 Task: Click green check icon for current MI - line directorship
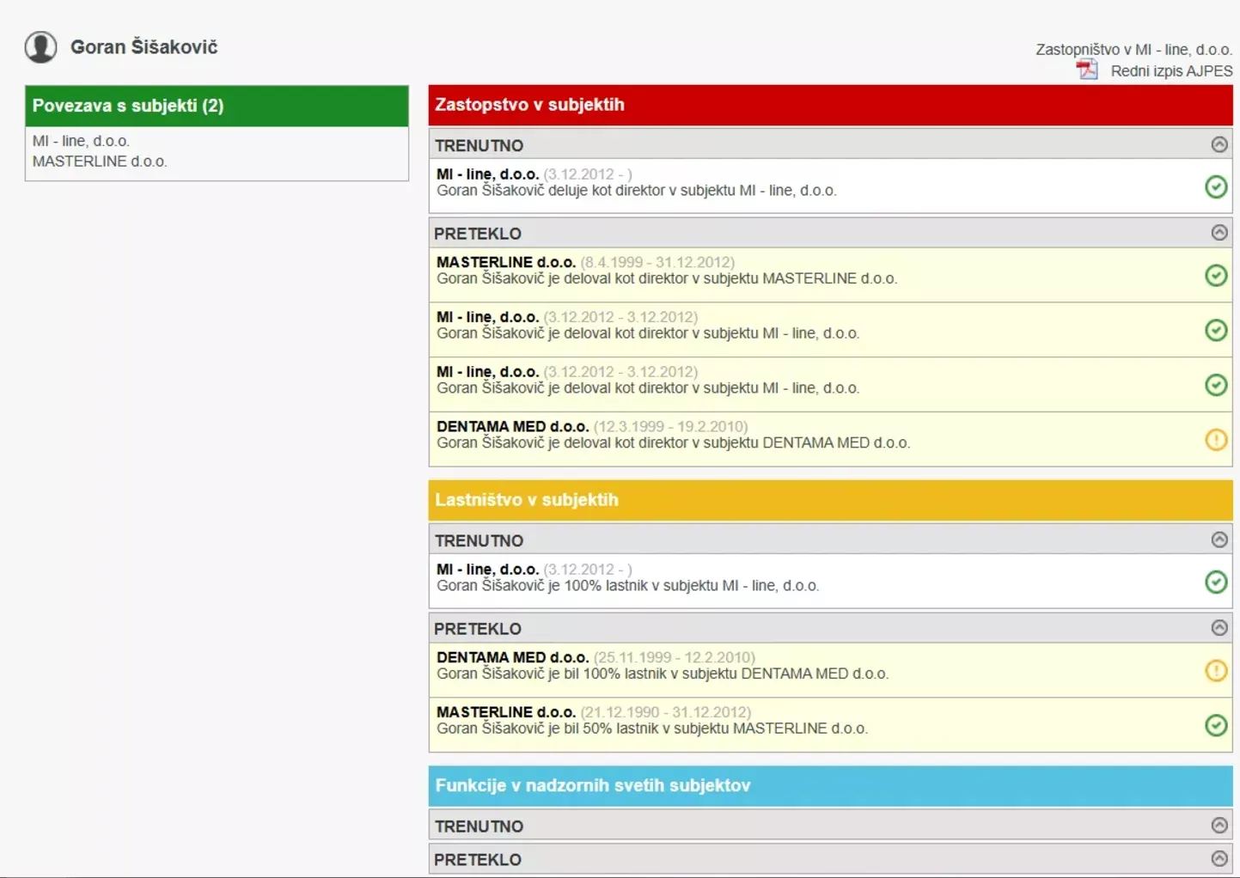1215,186
